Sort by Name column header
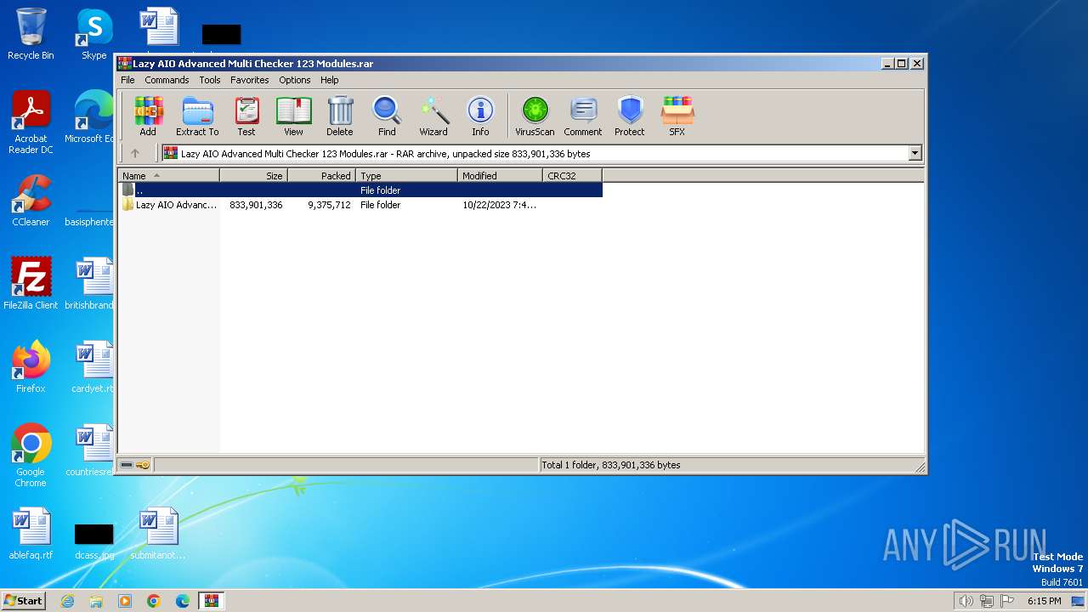This screenshot has height=612, width=1088. [x=168, y=176]
